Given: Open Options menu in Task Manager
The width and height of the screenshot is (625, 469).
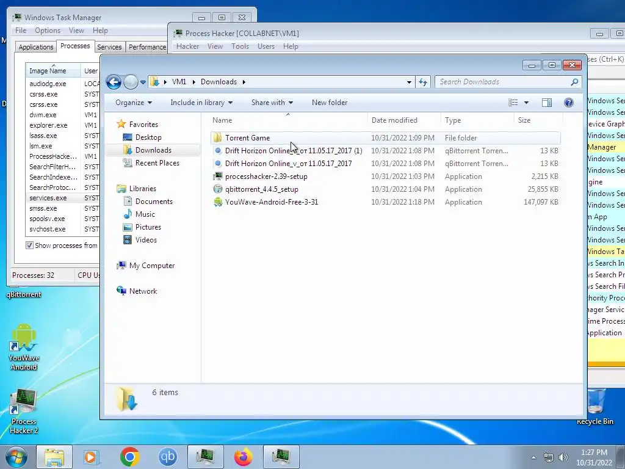Looking at the screenshot, I should point(48,31).
